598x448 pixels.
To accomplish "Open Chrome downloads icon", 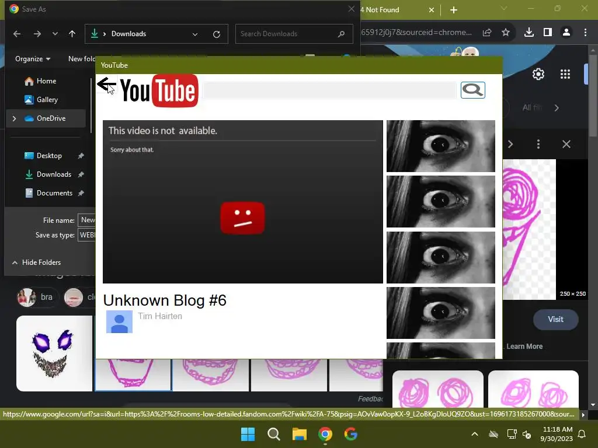I will [529, 33].
